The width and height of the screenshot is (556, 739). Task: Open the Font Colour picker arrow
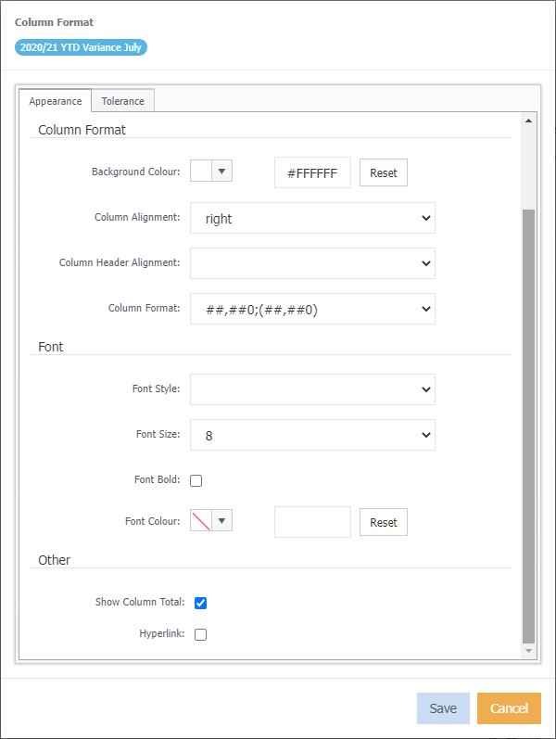221,521
